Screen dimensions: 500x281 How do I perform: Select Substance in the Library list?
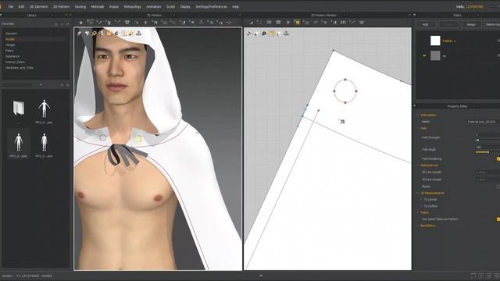tap(12, 56)
